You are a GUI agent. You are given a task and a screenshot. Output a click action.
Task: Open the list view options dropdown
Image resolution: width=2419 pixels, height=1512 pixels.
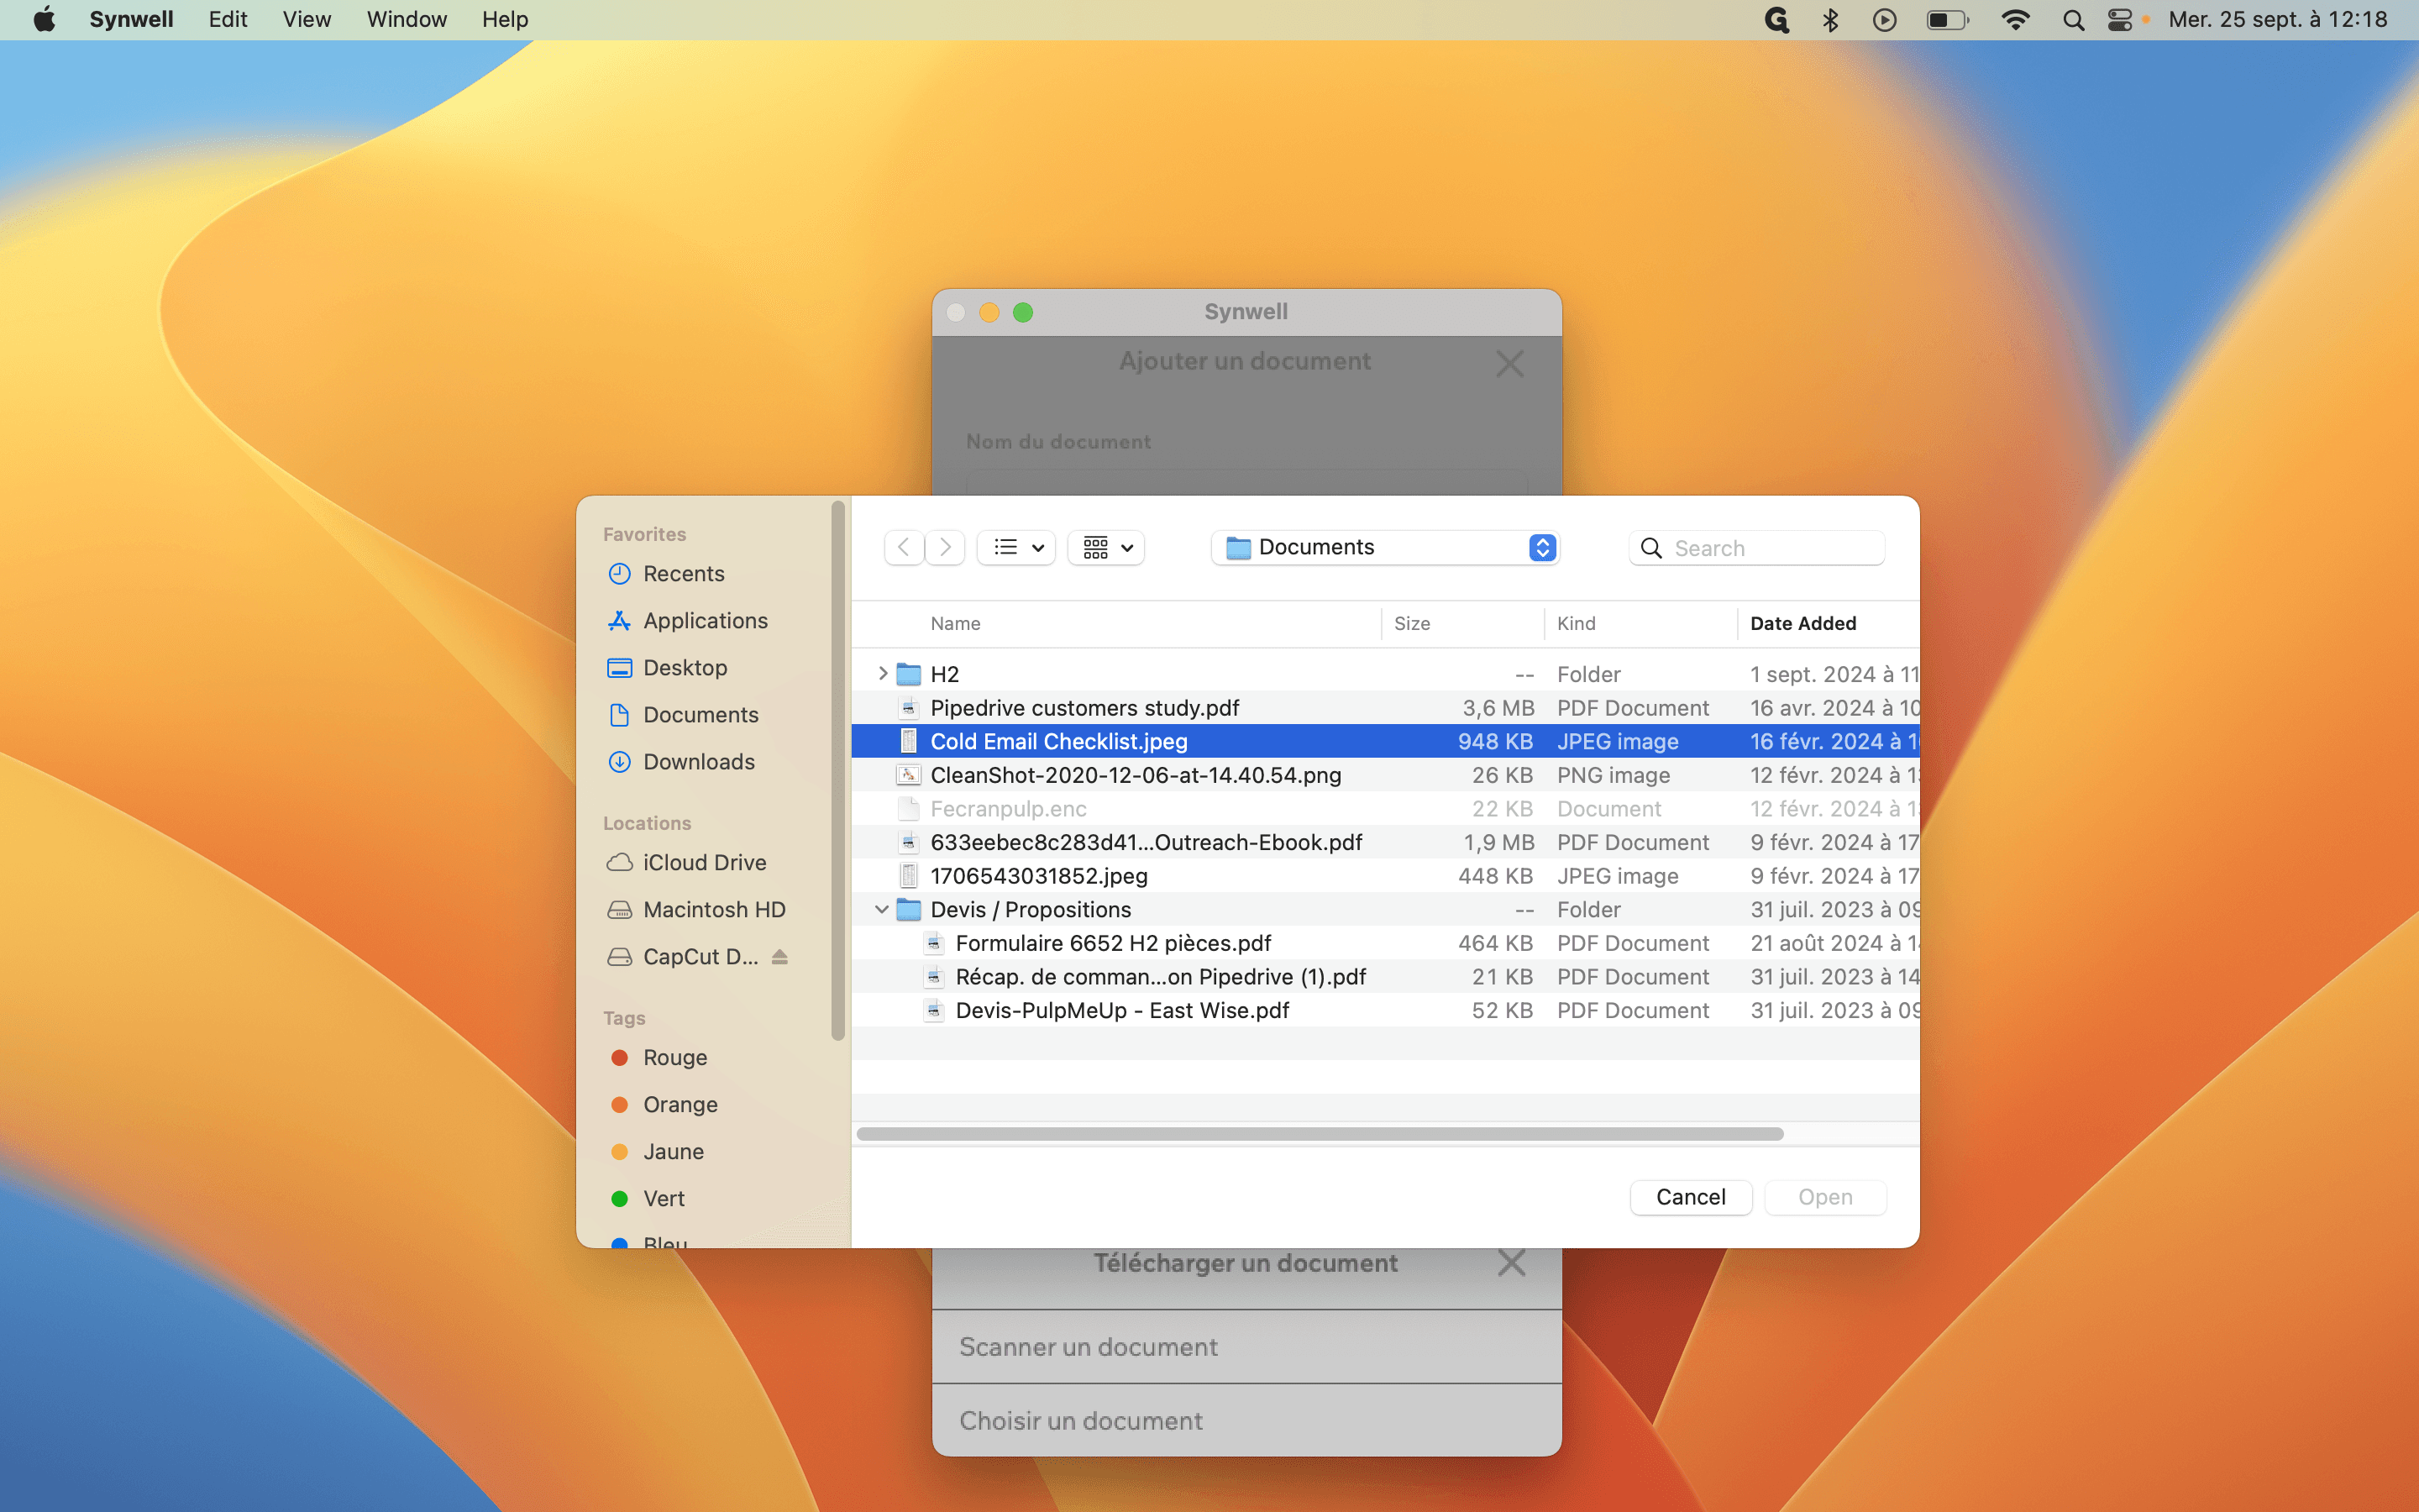click(x=1016, y=547)
